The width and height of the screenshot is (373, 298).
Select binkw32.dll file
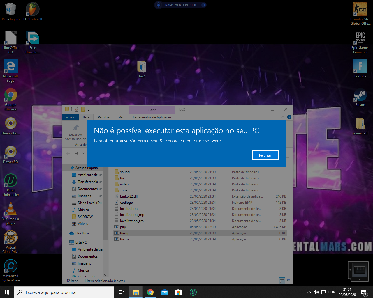coord(200,196)
